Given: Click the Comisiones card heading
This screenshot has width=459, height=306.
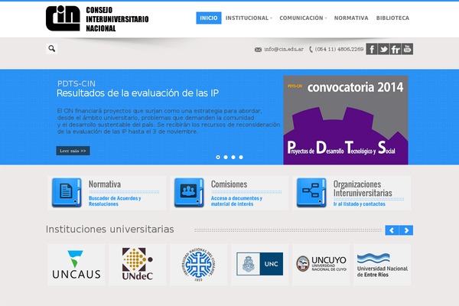Looking at the screenshot, I should [x=229, y=184].
